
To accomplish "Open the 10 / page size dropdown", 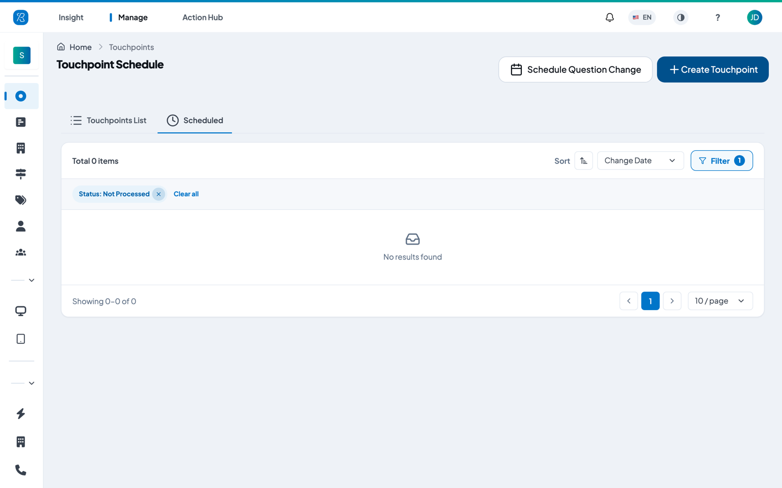I will coord(720,301).
